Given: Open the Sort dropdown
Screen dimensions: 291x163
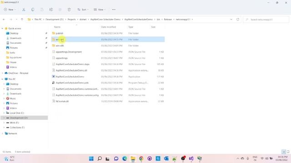Looking at the screenshot, I should tap(83, 10).
